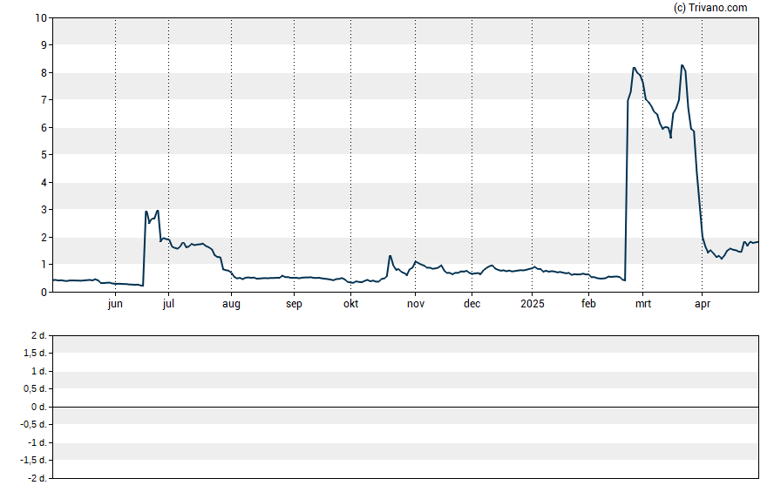Click the '-0,5 d.' lower axis label
Screen dimensions: 774x492
point(33,424)
